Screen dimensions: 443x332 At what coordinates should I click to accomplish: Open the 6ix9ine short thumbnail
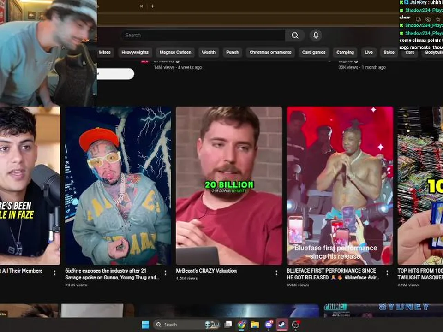tap(118, 185)
